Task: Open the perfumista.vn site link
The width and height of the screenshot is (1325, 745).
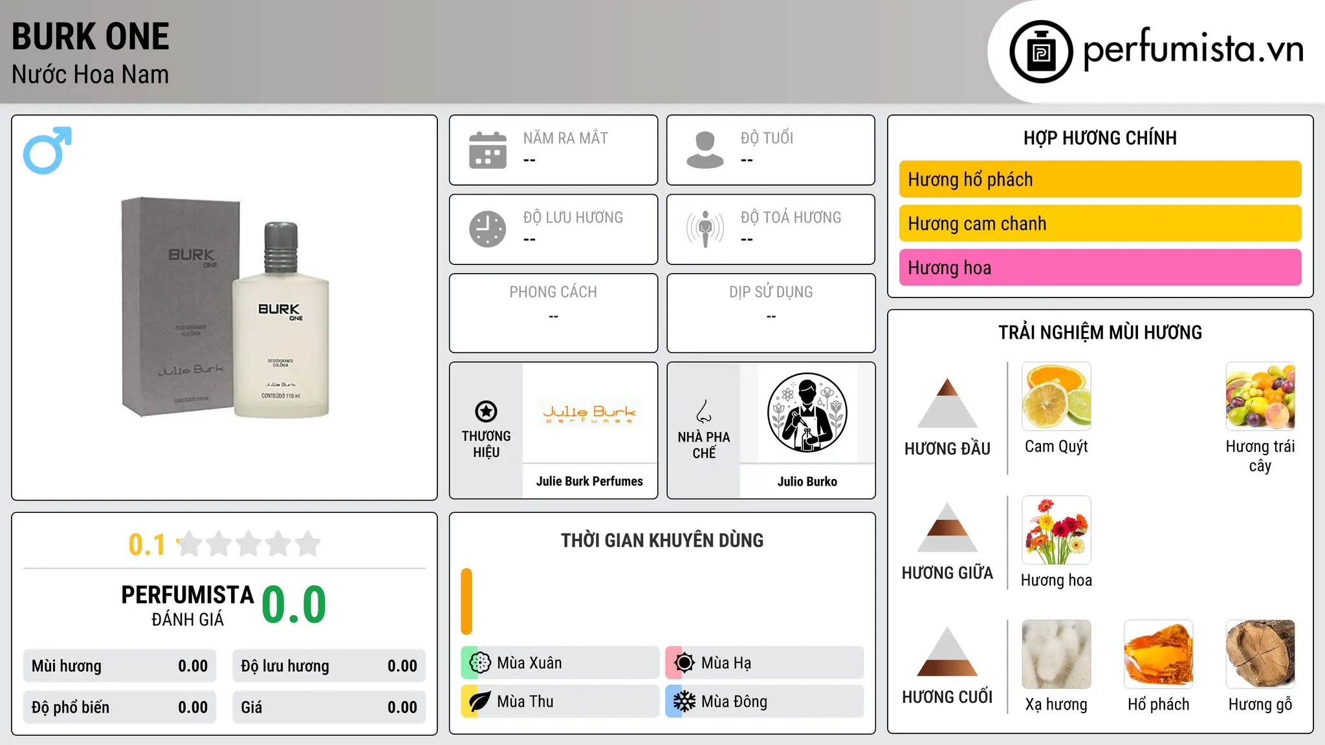Action: [x=1194, y=49]
